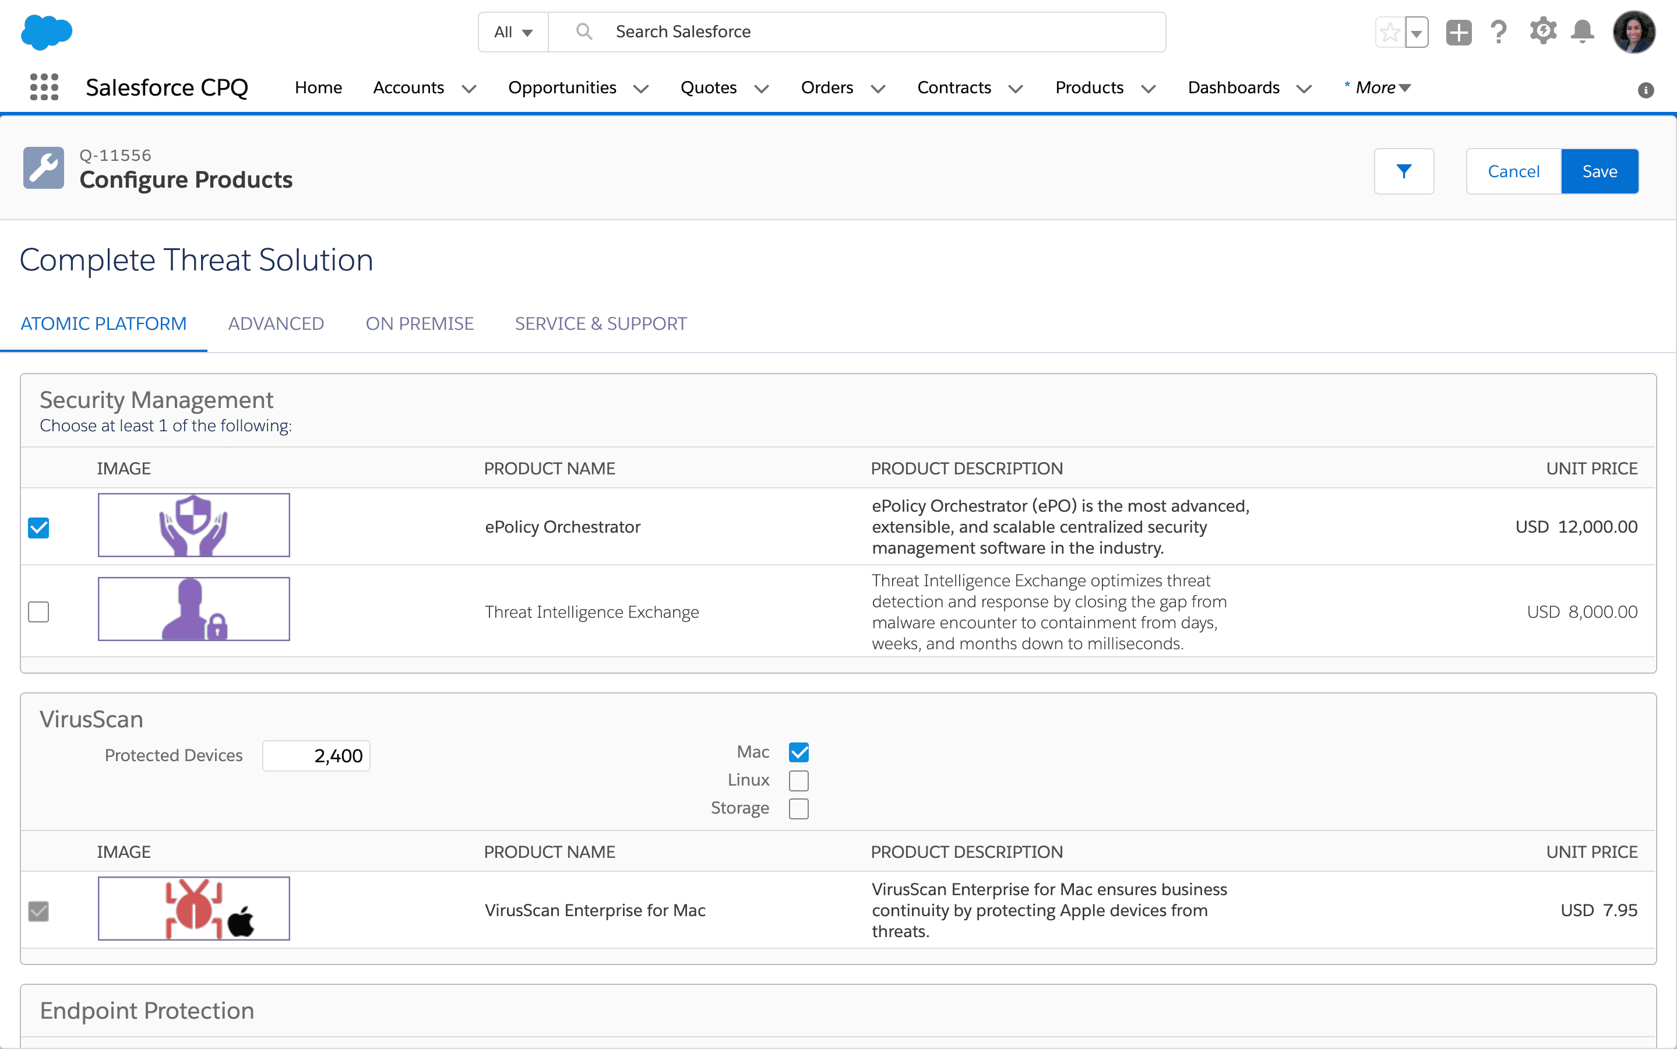Enable the Threat Intelligence Exchange checkbox

(x=38, y=610)
